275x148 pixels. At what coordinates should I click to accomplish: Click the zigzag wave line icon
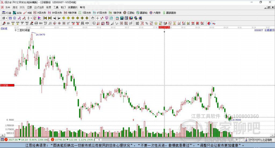coord(117,23)
